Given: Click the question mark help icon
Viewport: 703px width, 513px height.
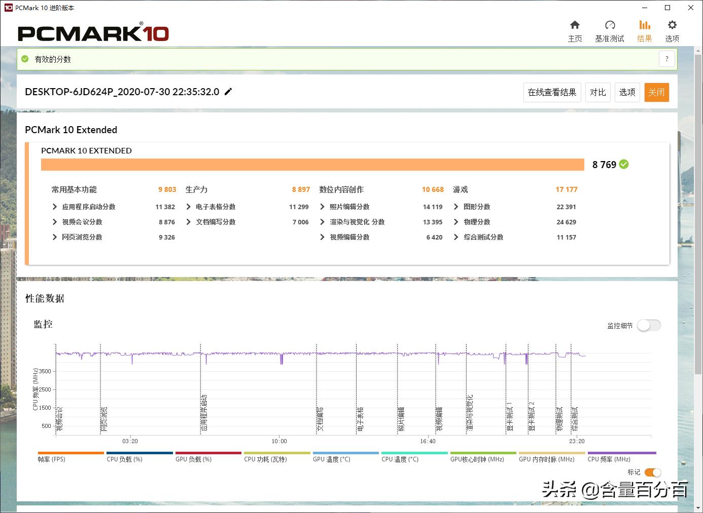Looking at the screenshot, I should (666, 59).
